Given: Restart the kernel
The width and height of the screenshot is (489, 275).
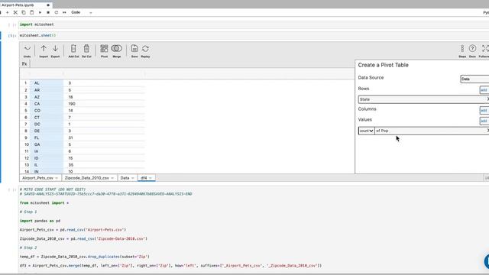Looking at the screenshot, I should 56,12.
